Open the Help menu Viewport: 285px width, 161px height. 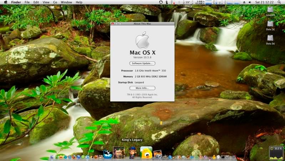point(79,2)
